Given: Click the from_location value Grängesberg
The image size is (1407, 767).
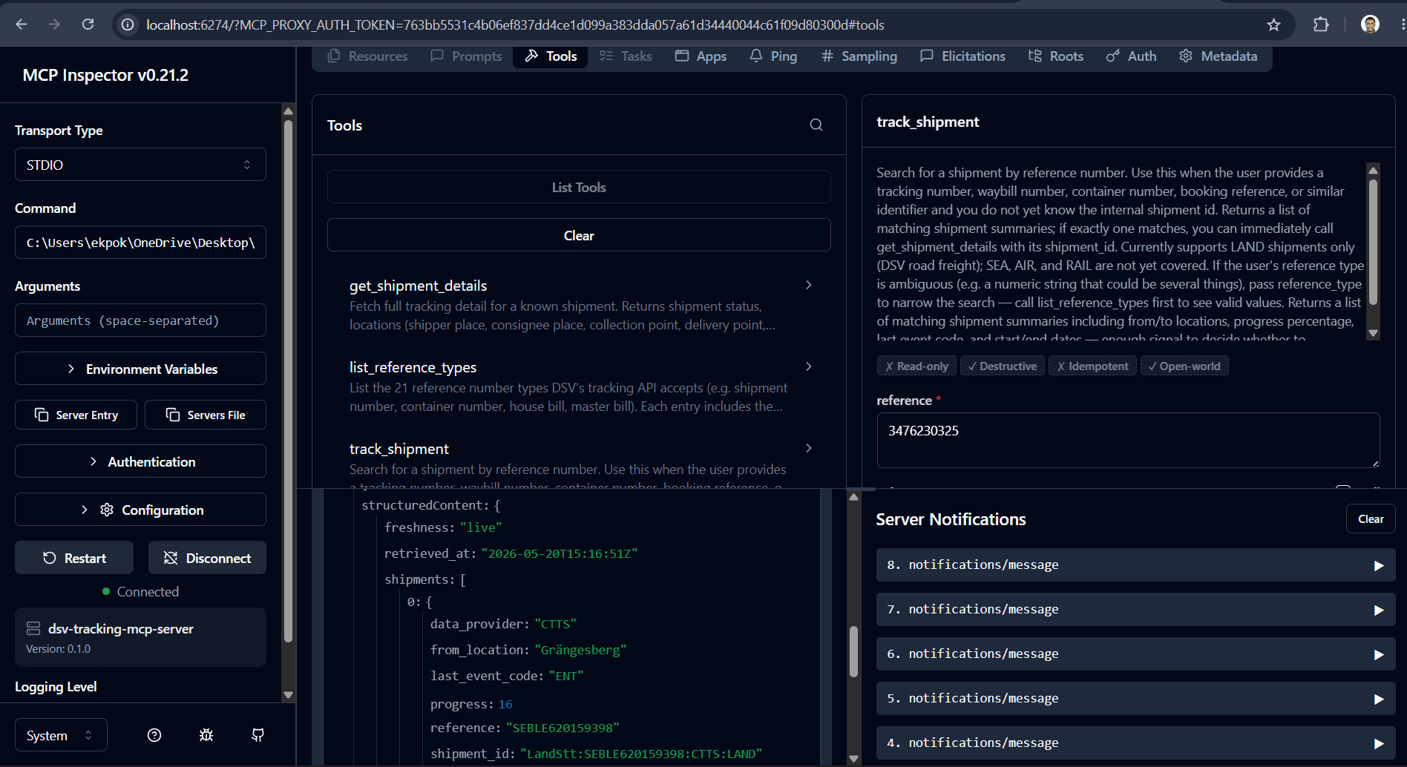Looking at the screenshot, I should point(580,650).
